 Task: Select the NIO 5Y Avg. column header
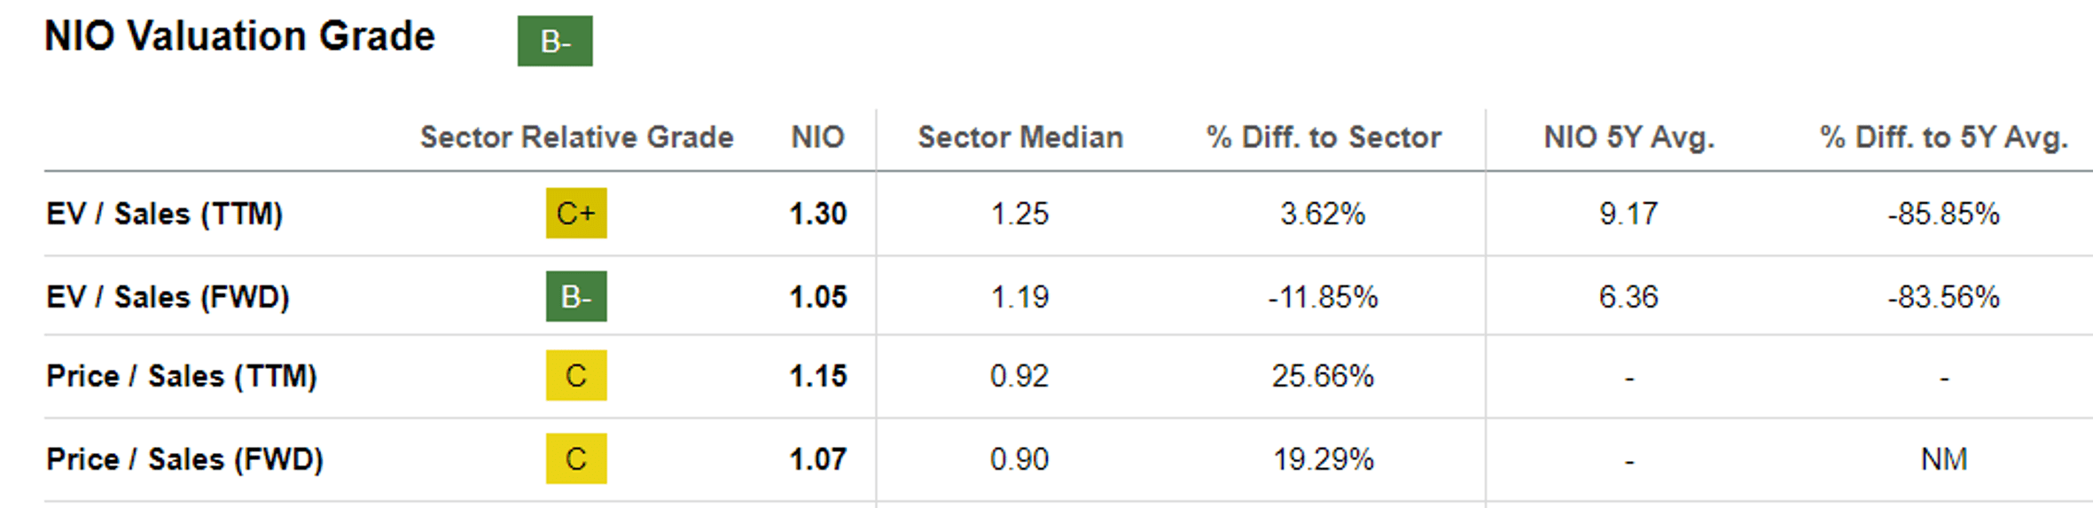pyautogui.click(x=1628, y=137)
